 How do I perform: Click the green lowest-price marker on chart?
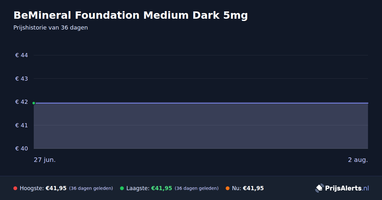click(x=34, y=103)
